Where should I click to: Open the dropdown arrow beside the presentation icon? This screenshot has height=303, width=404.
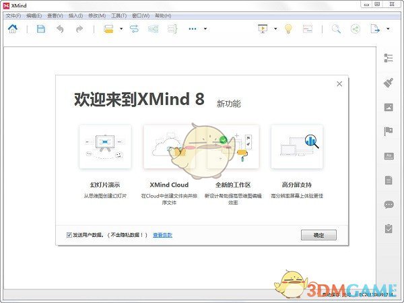coord(275,28)
